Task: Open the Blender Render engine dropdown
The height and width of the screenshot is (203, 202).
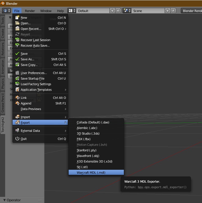Action: pos(191,11)
